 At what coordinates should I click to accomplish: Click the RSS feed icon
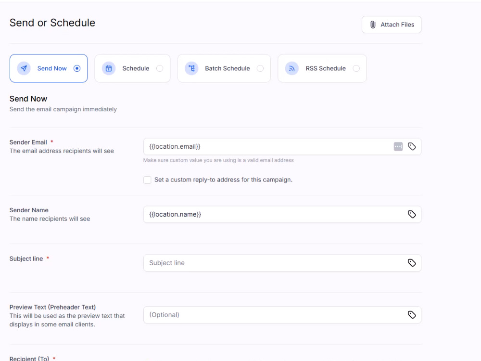(x=292, y=68)
